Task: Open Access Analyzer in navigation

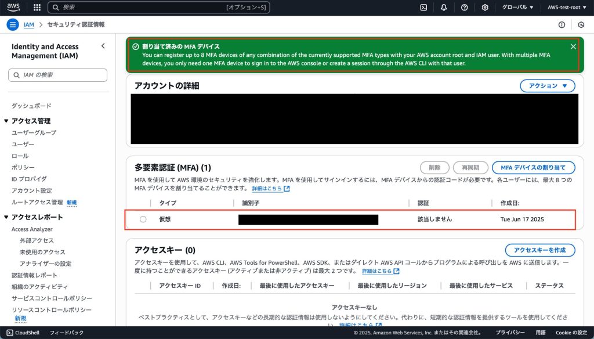Action: click(x=32, y=229)
